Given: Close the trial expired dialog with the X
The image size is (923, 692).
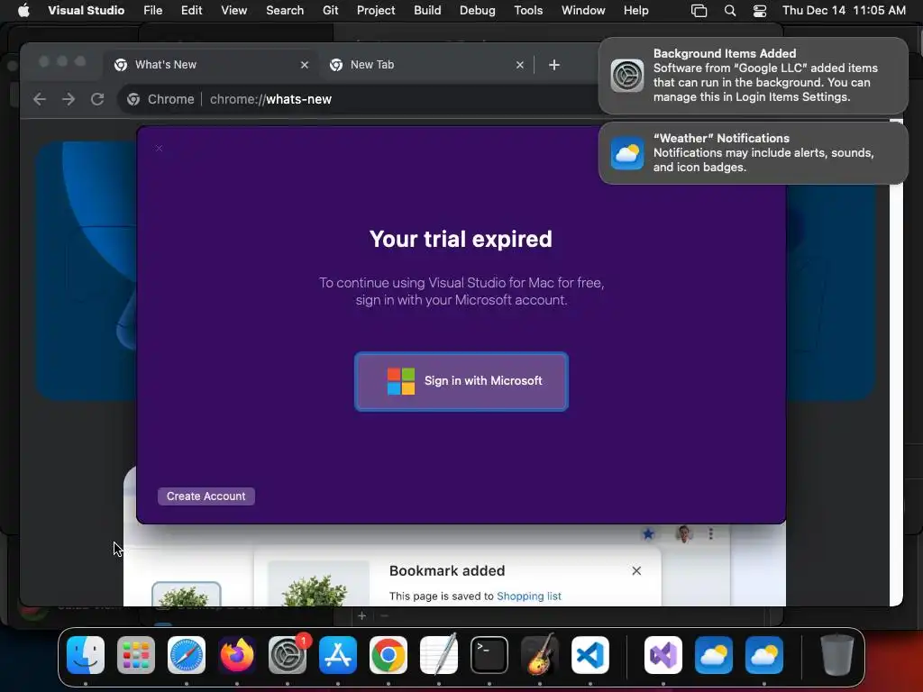Looking at the screenshot, I should [159, 149].
